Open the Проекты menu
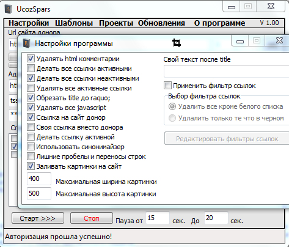The image size is (289, 247). point(116,23)
